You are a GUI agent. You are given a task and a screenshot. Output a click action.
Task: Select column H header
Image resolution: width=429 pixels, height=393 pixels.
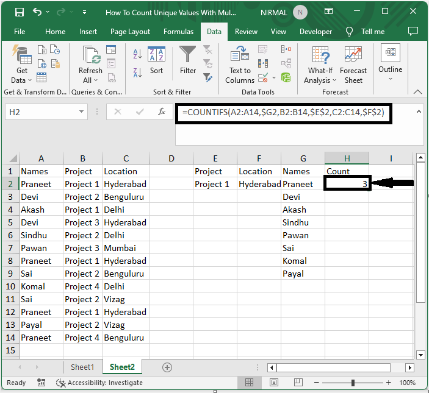(x=347, y=158)
